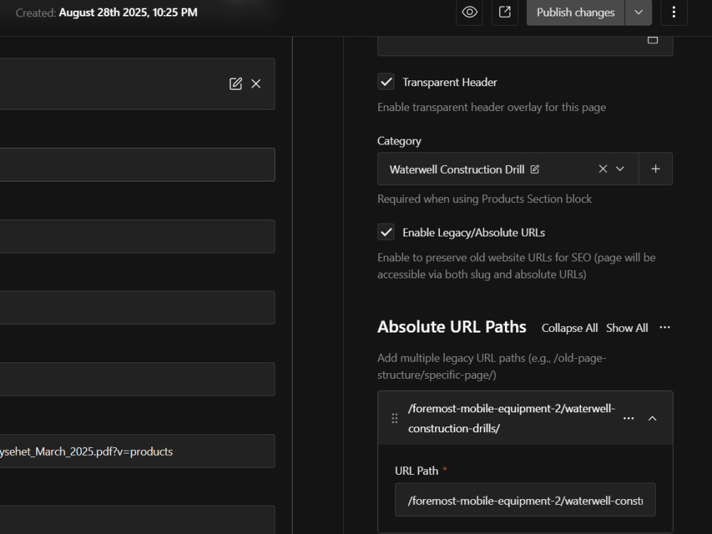Viewport: 712px width, 534px height.
Task: Click the field containing March_2025.pdf?v=products
Action: (137, 451)
